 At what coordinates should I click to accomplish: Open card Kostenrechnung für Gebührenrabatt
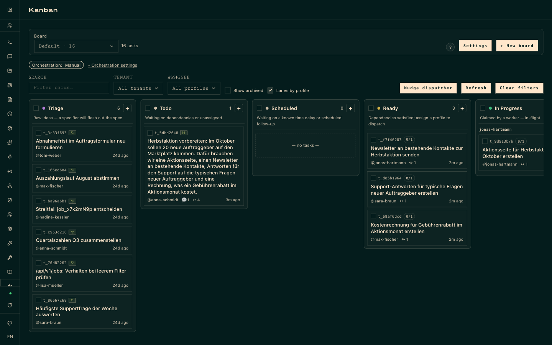417,228
